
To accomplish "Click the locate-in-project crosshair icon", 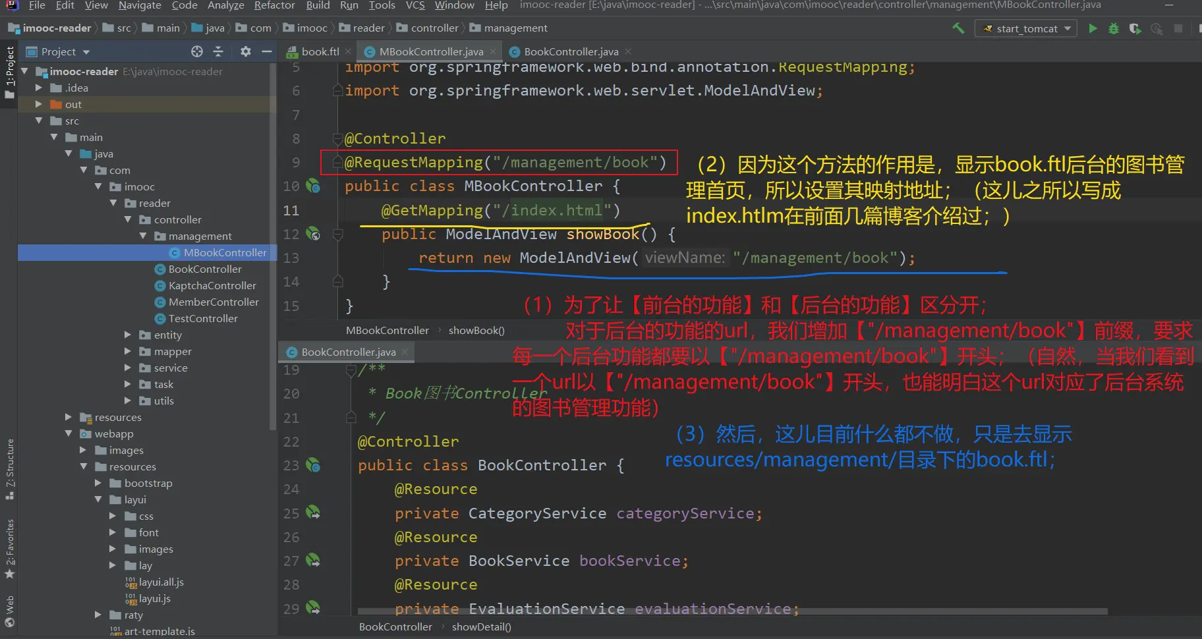I will [x=196, y=51].
